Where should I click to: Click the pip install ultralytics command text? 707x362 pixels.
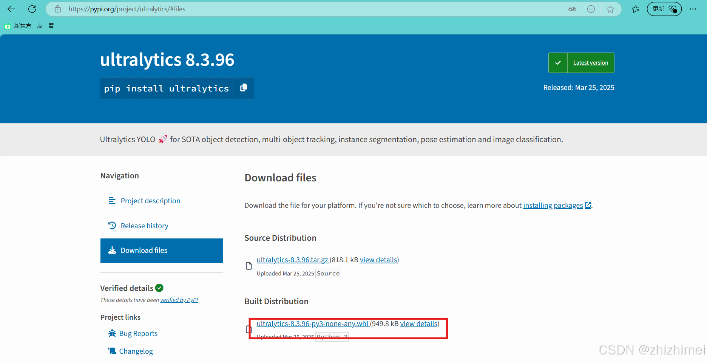[x=167, y=88]
